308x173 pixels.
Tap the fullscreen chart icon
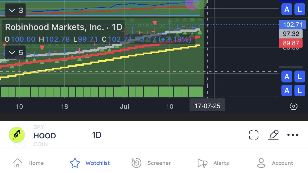[x=254, y=135]
